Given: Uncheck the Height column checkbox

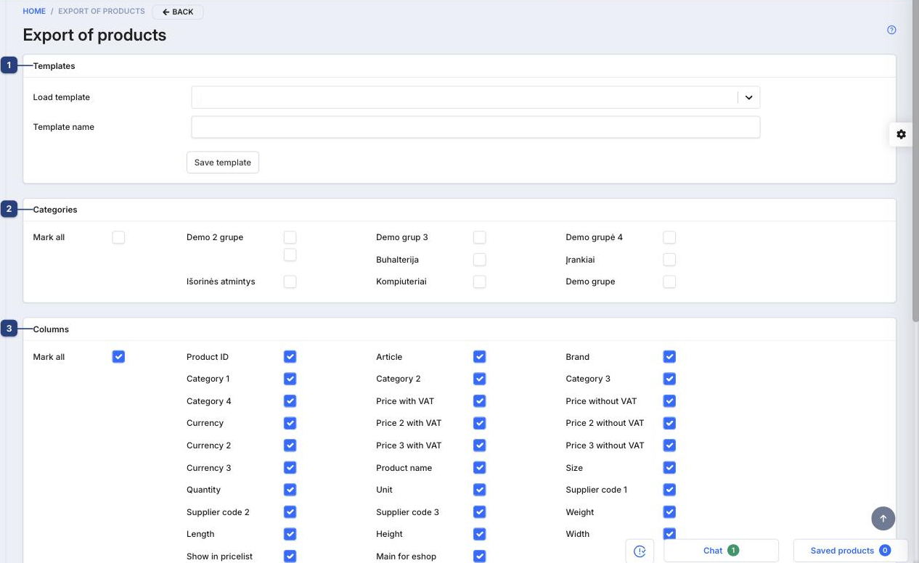Looking at the screenshot, I should (x=479, y=534).
